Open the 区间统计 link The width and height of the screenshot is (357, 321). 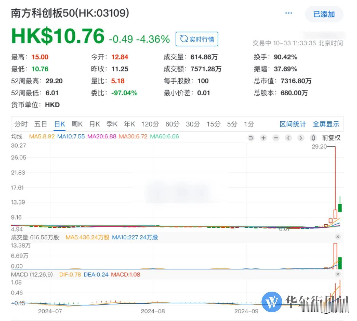click(293, 124)
